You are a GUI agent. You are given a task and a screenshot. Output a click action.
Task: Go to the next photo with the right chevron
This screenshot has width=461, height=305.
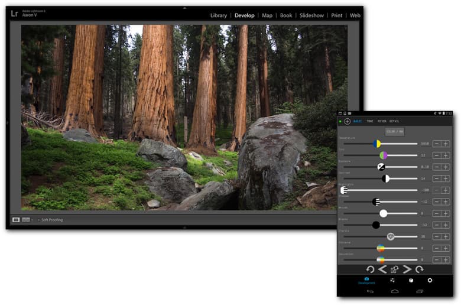point(407,269)
